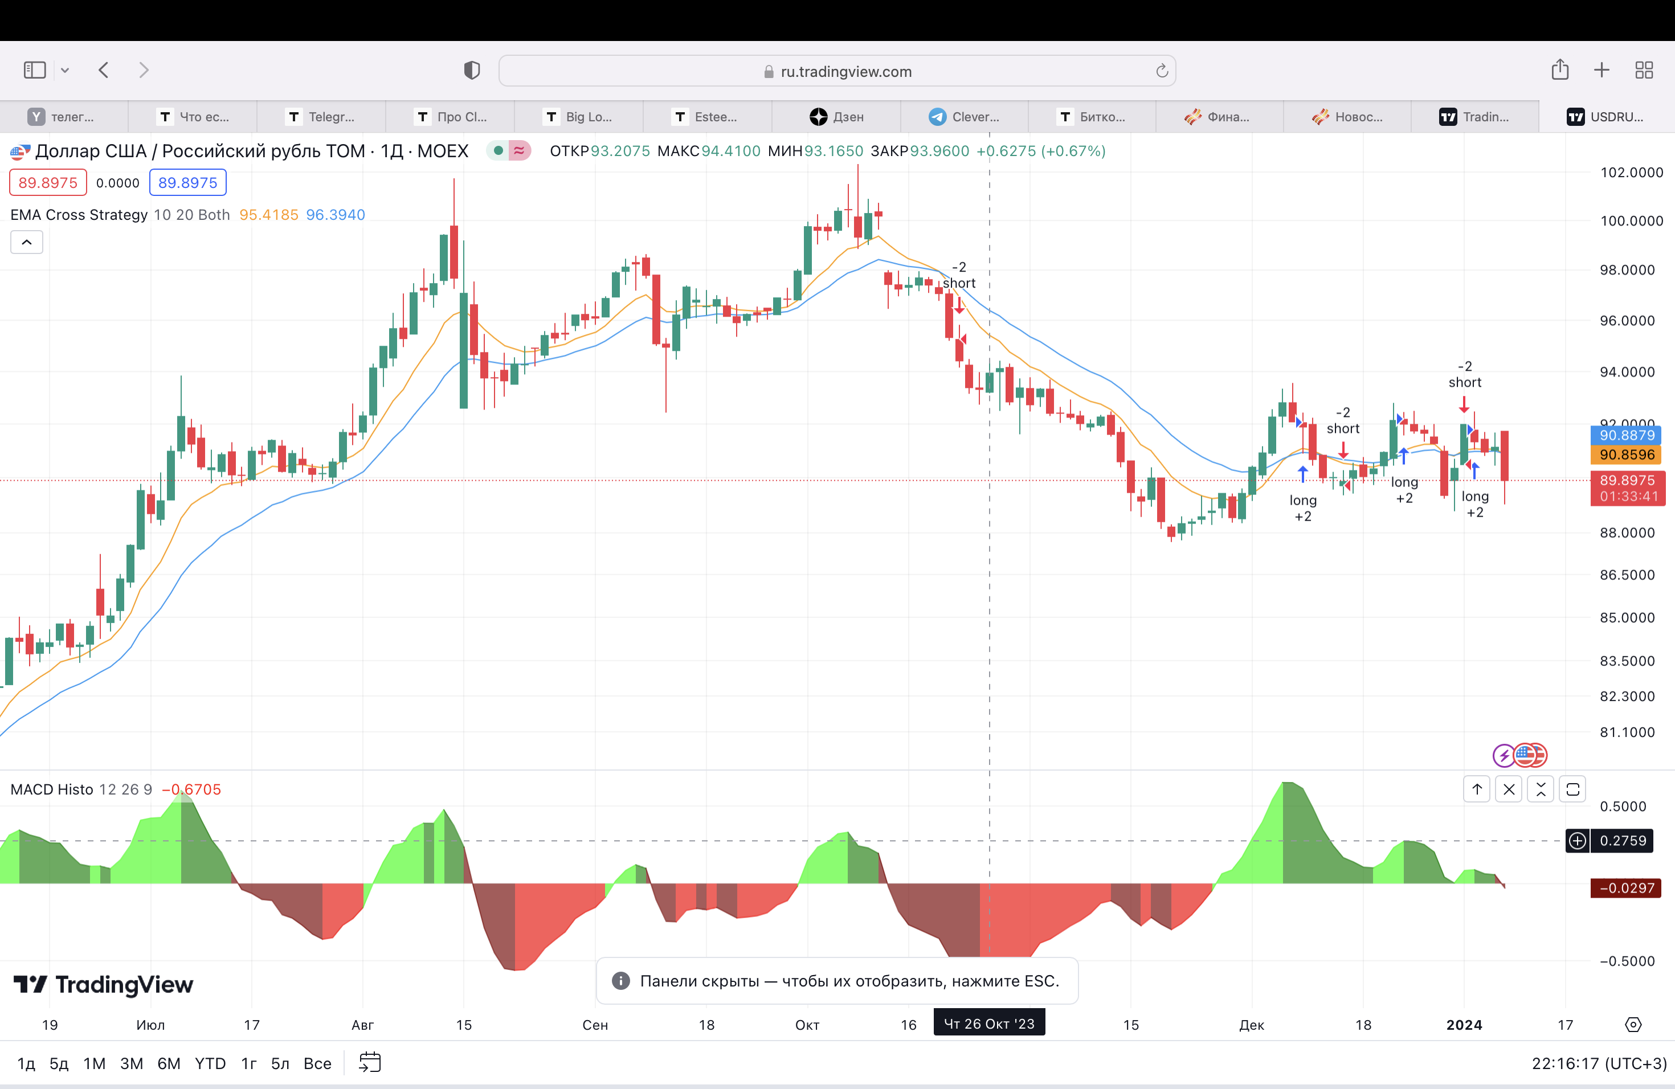Select the 6М time range
The height and width of the screenshot is (1089, 1675).
tap(168, 1063)
